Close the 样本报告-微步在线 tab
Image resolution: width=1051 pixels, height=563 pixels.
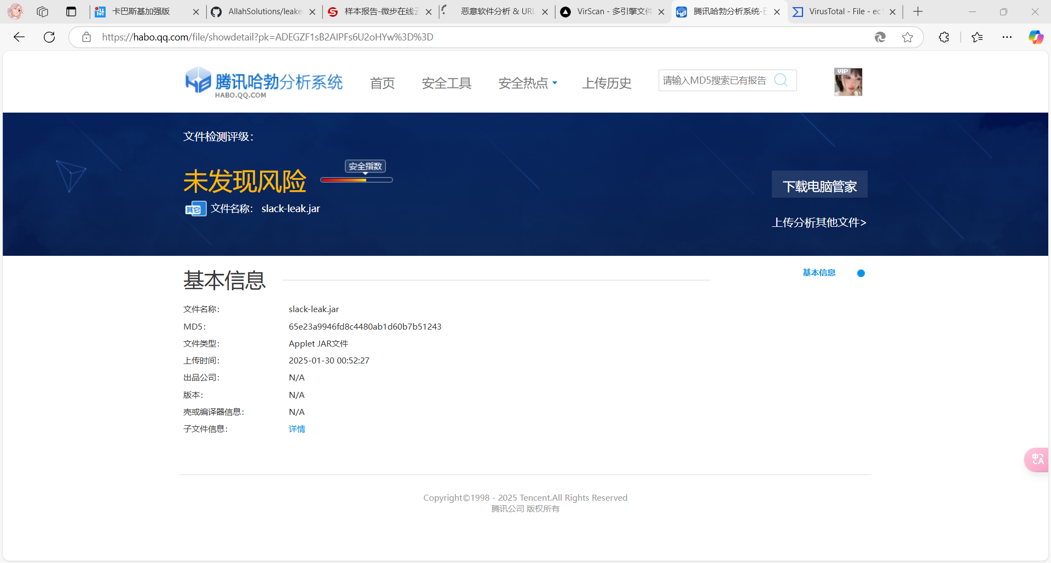tap(429, 11)
